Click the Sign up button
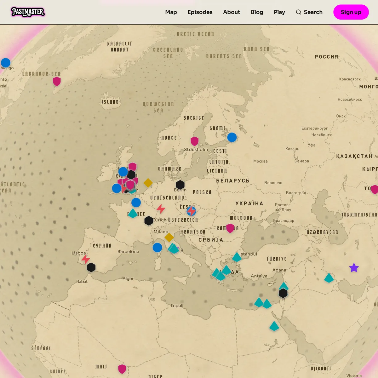Image resolution: width=378 pixels, height=378 pixels. click(x=351, y=12)
